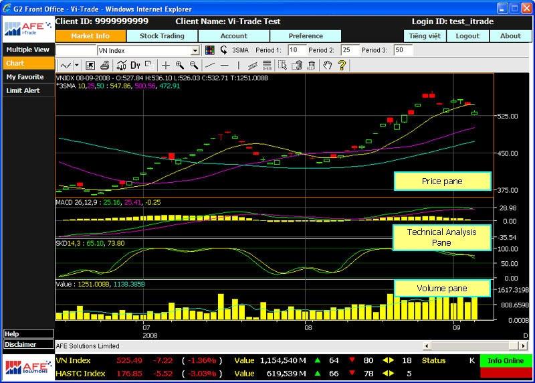Click the chart's horizontal scrollbar track

coord(474,346)
